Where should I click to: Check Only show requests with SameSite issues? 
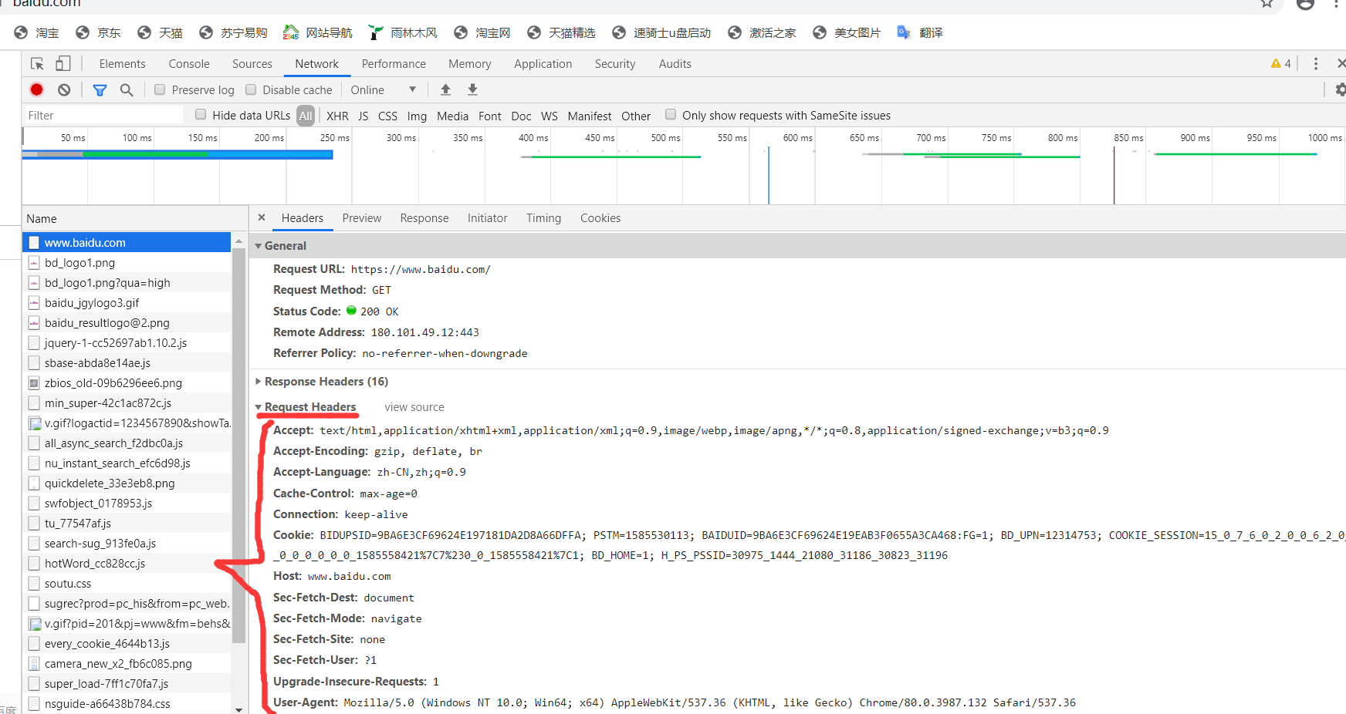[671, 114]
